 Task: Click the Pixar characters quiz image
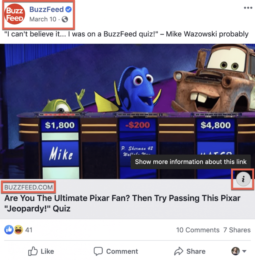click(127, 111)
